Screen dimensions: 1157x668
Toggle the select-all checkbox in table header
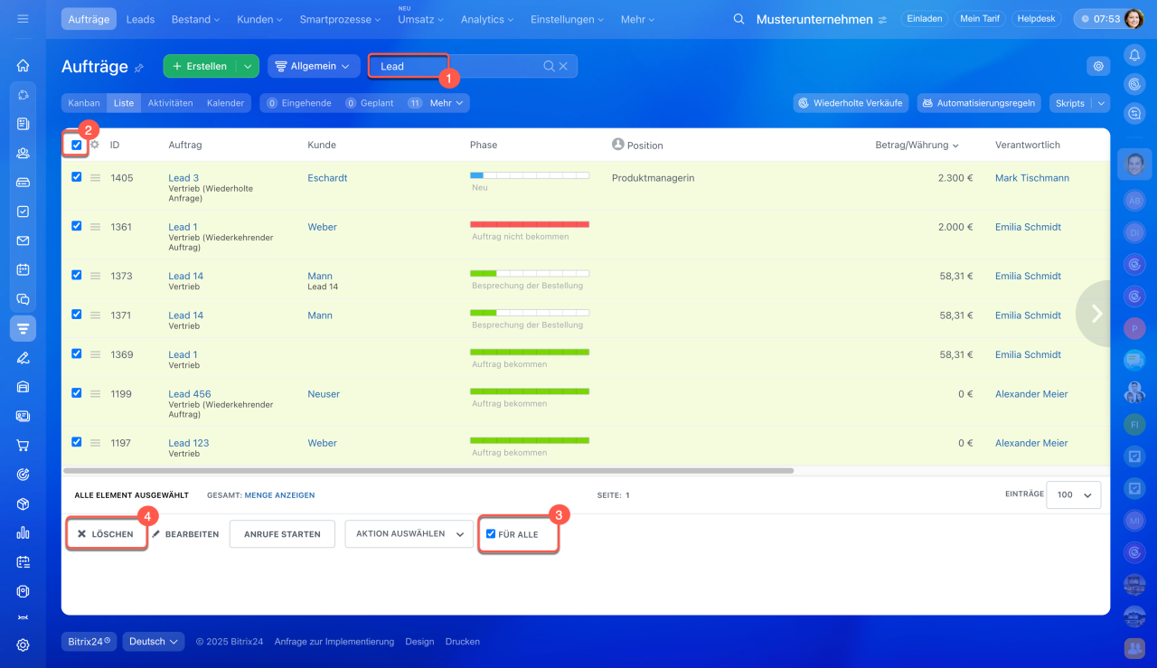(77, 145)
